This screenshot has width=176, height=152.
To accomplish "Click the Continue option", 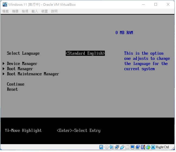I will [x=16, y=85].
